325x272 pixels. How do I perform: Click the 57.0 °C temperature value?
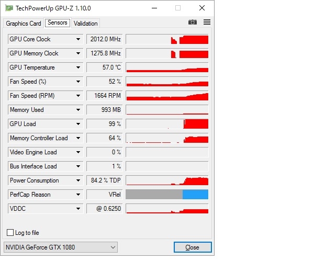[x=105, y=67]
